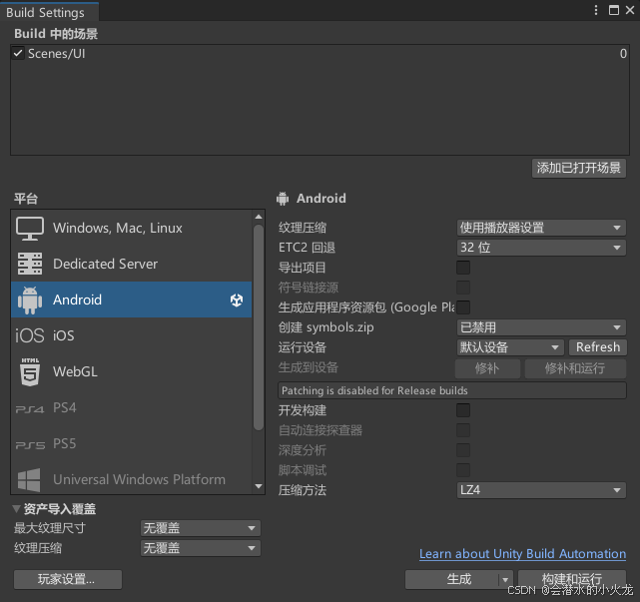Enable the 开发构建 checkbox

[463, 410]
